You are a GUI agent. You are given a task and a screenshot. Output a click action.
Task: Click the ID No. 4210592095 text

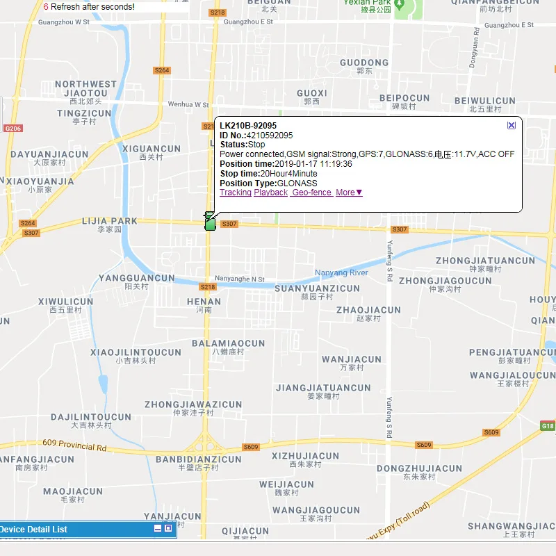(x=256, y=136)
